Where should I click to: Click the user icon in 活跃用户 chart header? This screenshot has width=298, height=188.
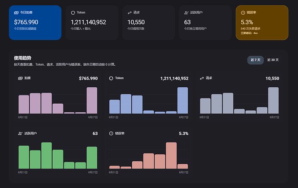(x=20, y=134)
